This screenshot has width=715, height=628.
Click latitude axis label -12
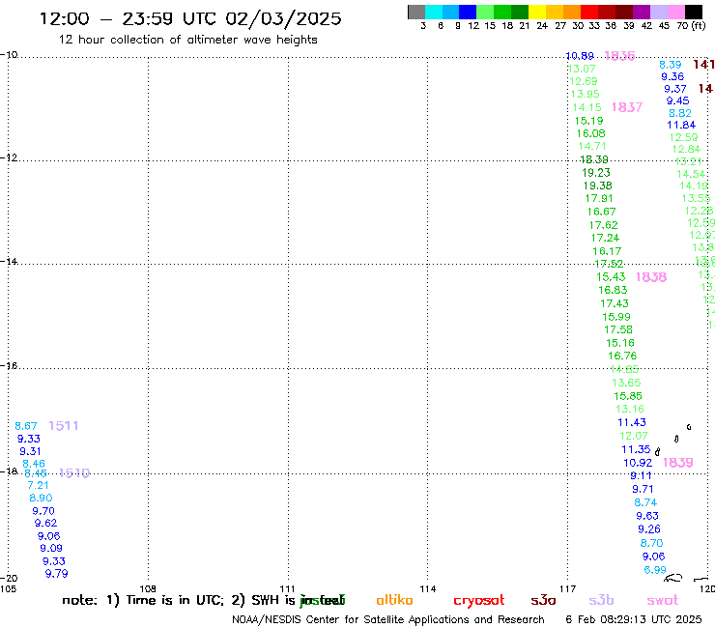[9, 157]
